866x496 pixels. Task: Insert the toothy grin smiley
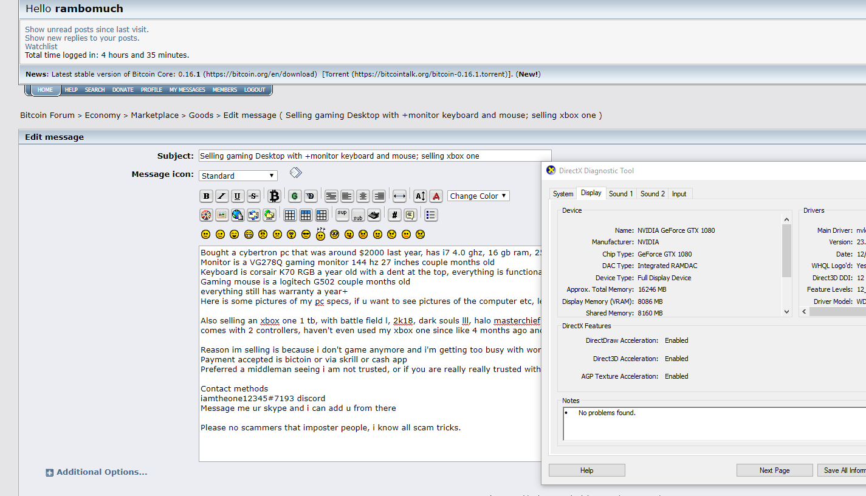tap(249, 234)
